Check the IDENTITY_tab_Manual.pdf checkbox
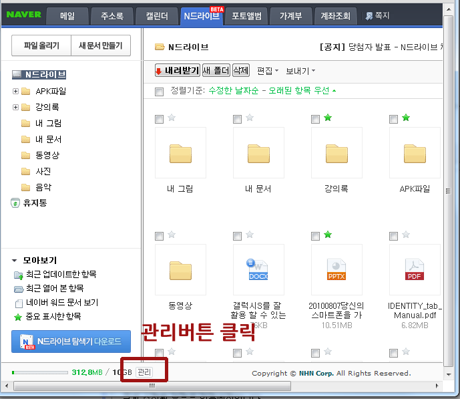 [393, 236]
